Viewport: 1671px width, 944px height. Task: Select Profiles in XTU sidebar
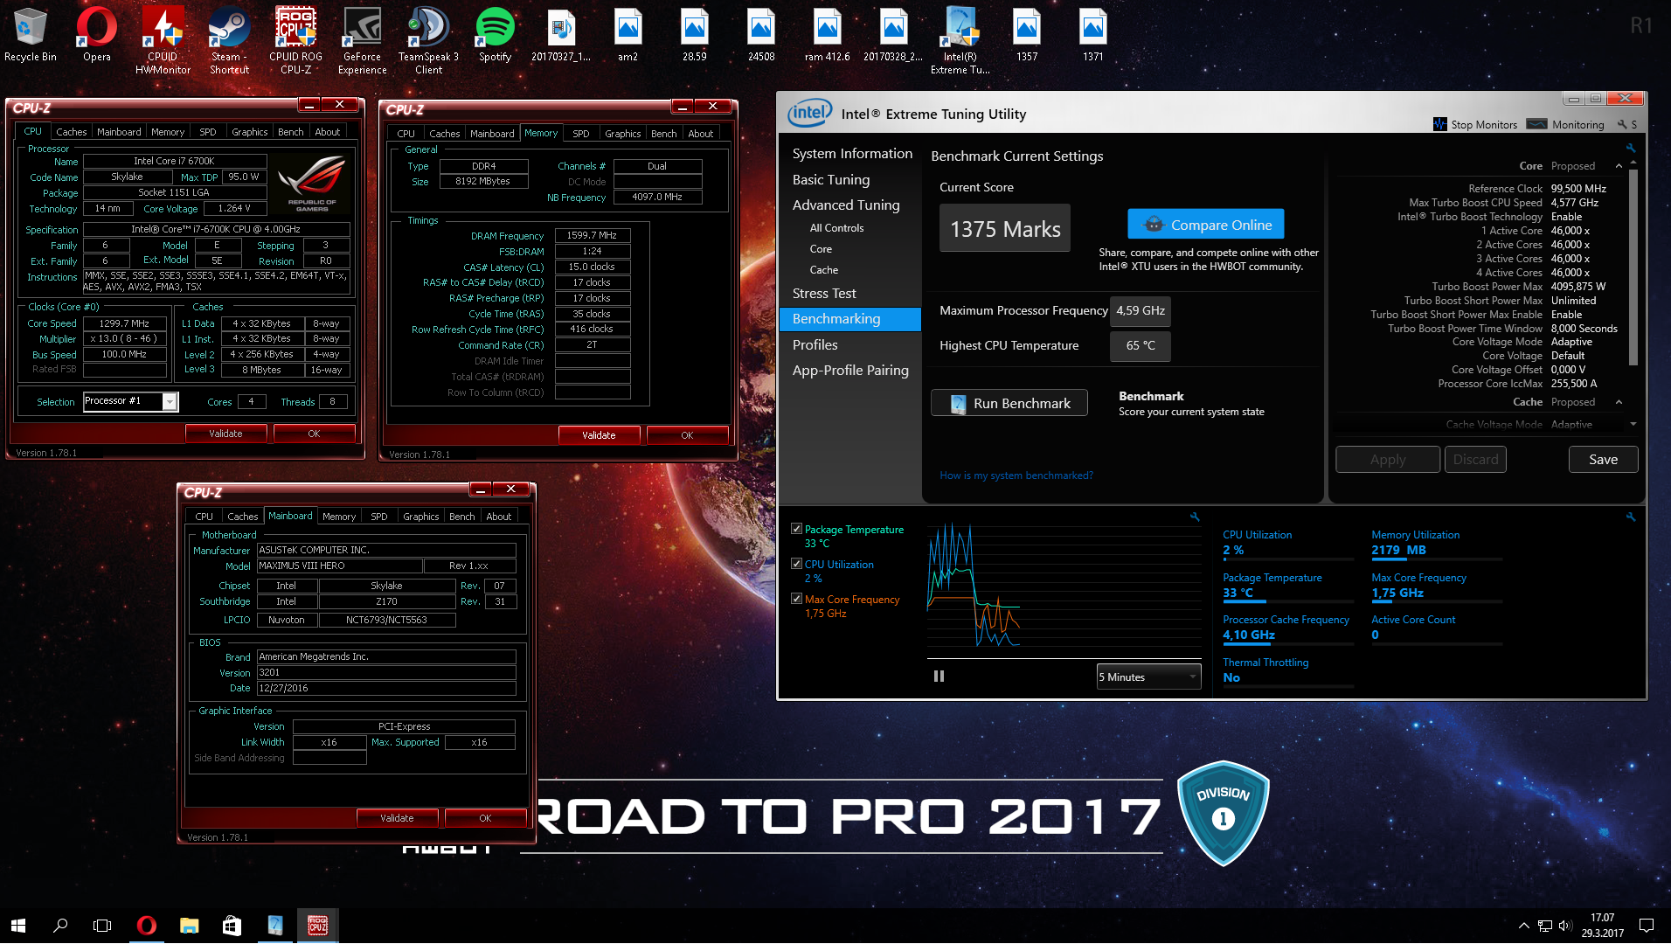coord(815,344)
